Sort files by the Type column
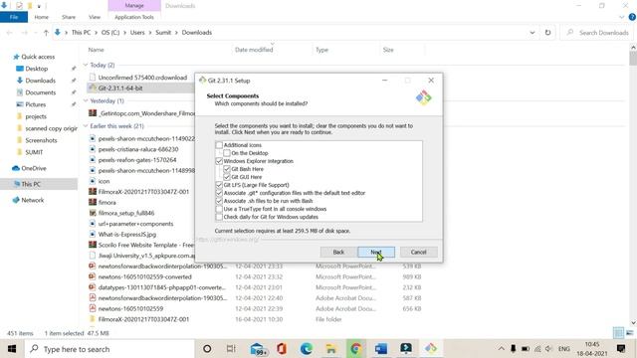637x358 pixels. [x=321, y=50]
